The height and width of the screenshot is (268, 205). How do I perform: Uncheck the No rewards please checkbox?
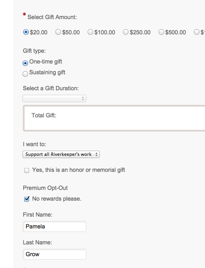tap(27, 199)
